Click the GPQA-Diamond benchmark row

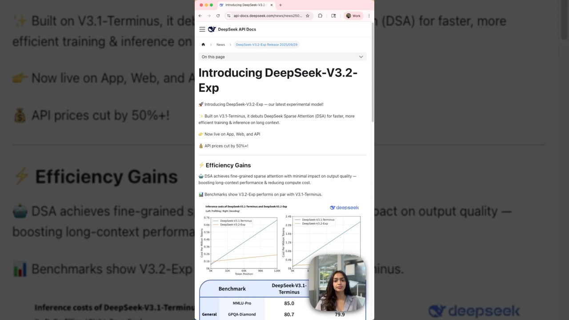pyautogui.click(x=282, y=314)
